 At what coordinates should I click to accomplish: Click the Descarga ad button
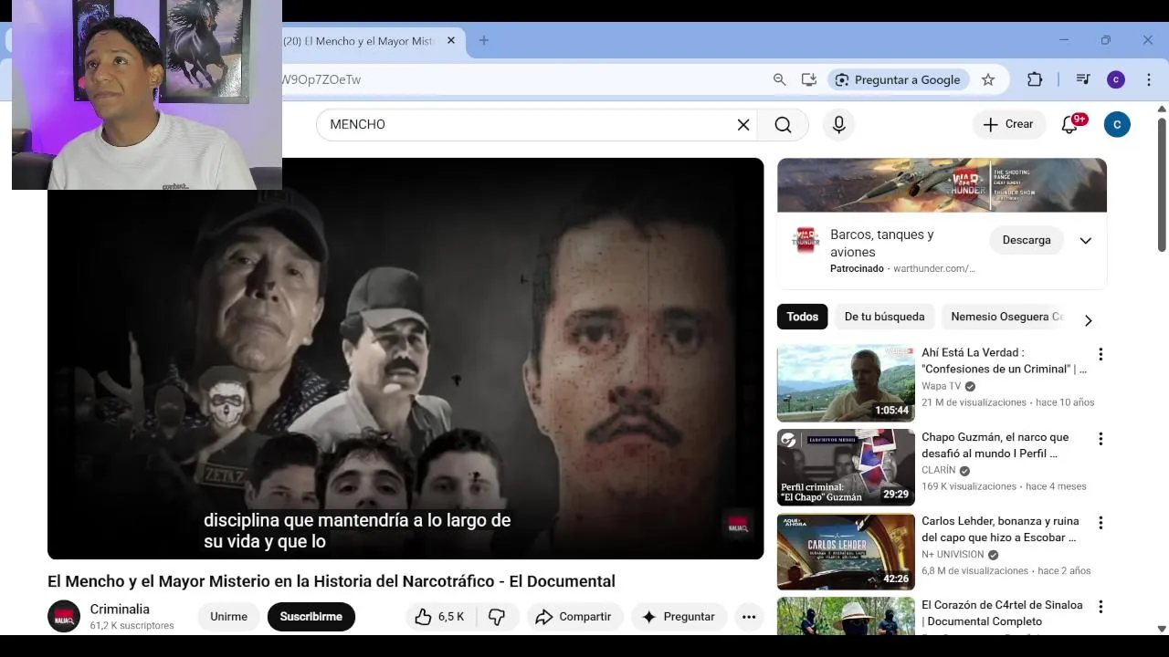(1027, 240)
